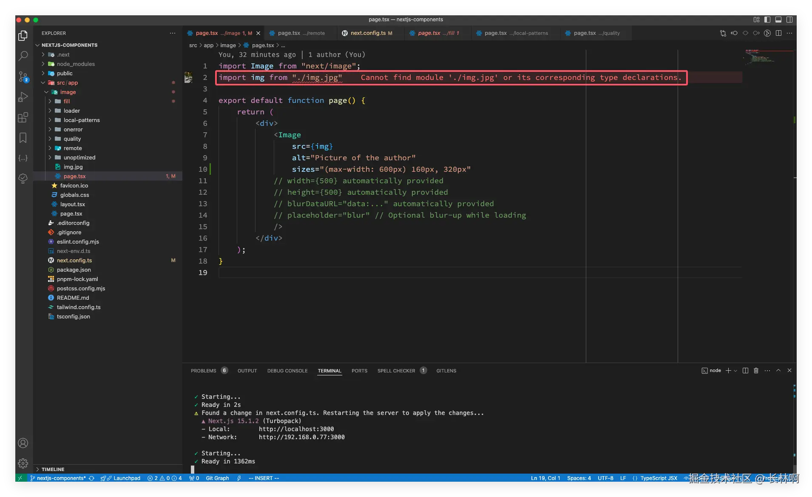
Task: Click Git Graph in the status bar
Action: [x=217, y=478]
